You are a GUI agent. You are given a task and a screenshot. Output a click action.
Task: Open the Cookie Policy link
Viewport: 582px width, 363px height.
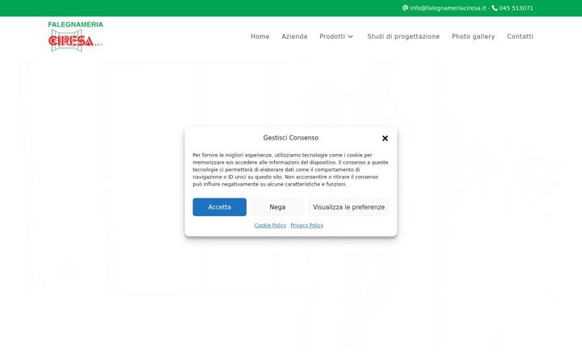pyautogui.click(x=270, y=225)
